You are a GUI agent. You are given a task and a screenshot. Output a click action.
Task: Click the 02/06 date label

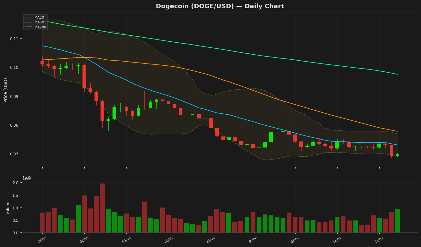coord(84,240)
